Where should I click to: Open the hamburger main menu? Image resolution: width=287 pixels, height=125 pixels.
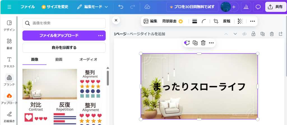pos(9,7)
